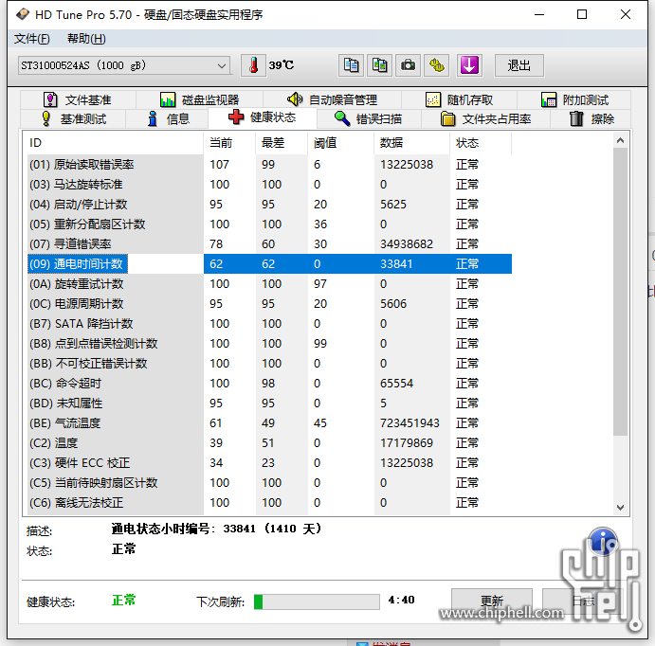Switch to the 错误扫描 tab
The height and width of the screenshot is (646, 655).
pos(369,119)
